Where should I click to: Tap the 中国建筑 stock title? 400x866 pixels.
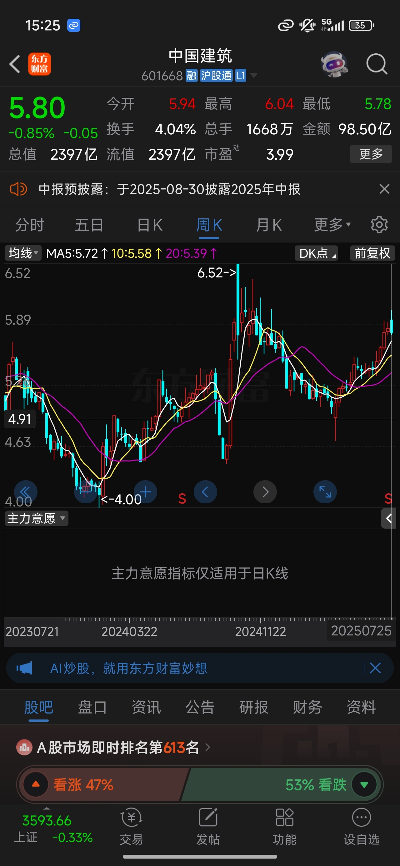tap(200, 56)
